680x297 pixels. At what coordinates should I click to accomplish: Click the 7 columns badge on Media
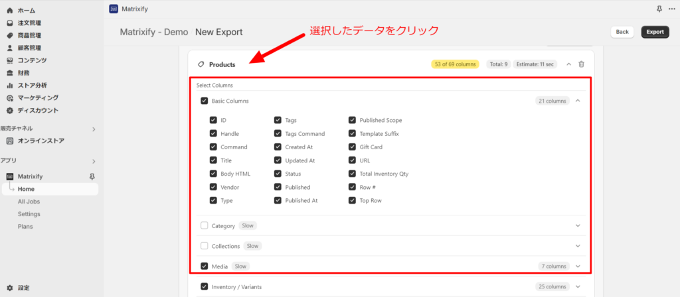click(x=554, y=267)
